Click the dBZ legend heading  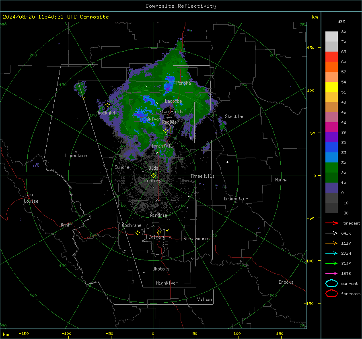pyautogui.click(x=341, y=21)
